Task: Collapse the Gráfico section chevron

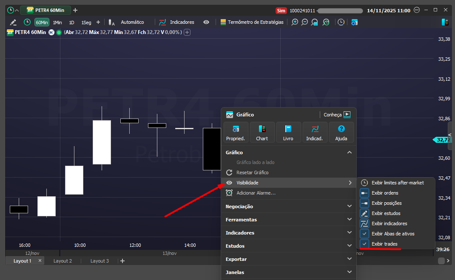Action: click(x=350, y=153)
